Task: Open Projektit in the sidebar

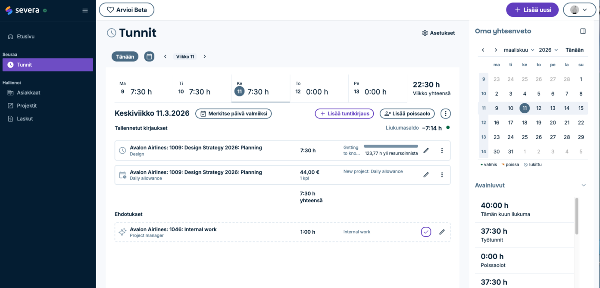Action: point(27,105)
